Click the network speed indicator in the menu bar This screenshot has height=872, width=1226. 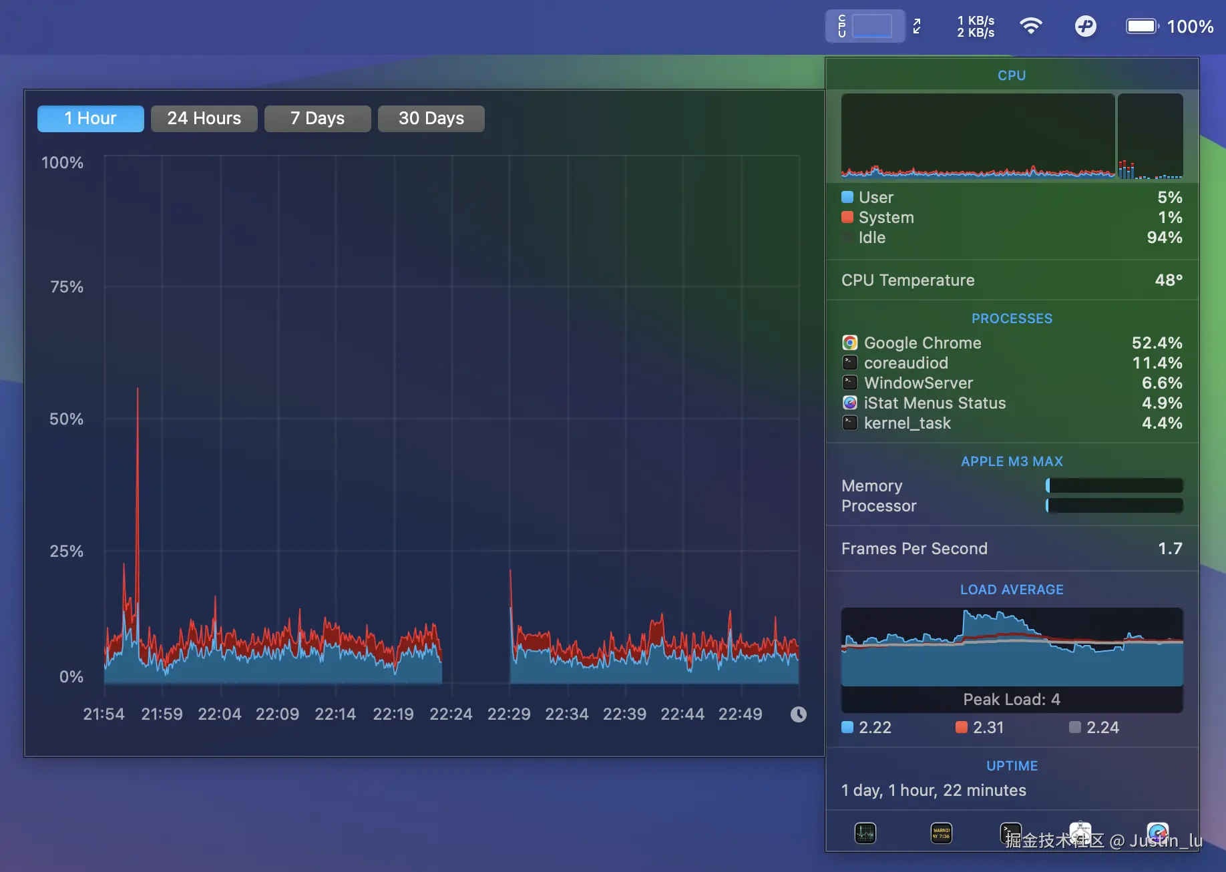pyautogui.click(x=976, y=27)
